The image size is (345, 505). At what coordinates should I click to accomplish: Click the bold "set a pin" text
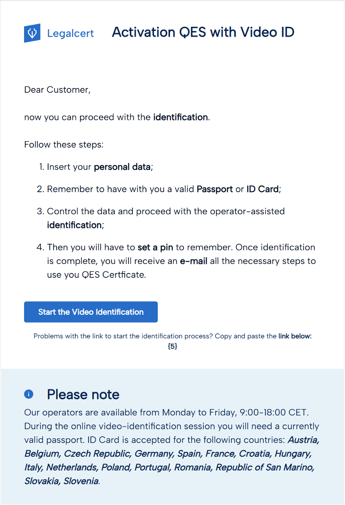(x=155, y=247)
